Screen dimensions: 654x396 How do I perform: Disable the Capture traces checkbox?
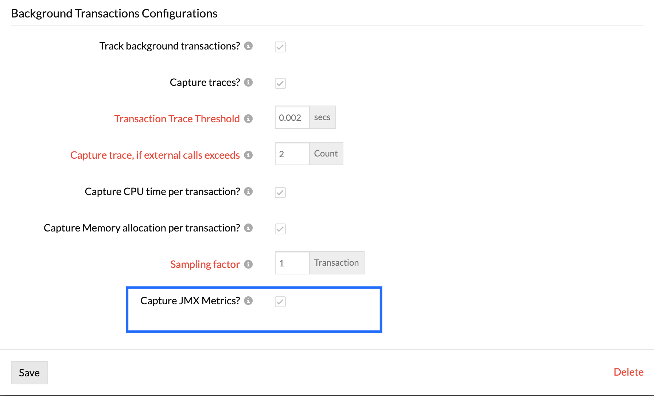tap(280, 83)
